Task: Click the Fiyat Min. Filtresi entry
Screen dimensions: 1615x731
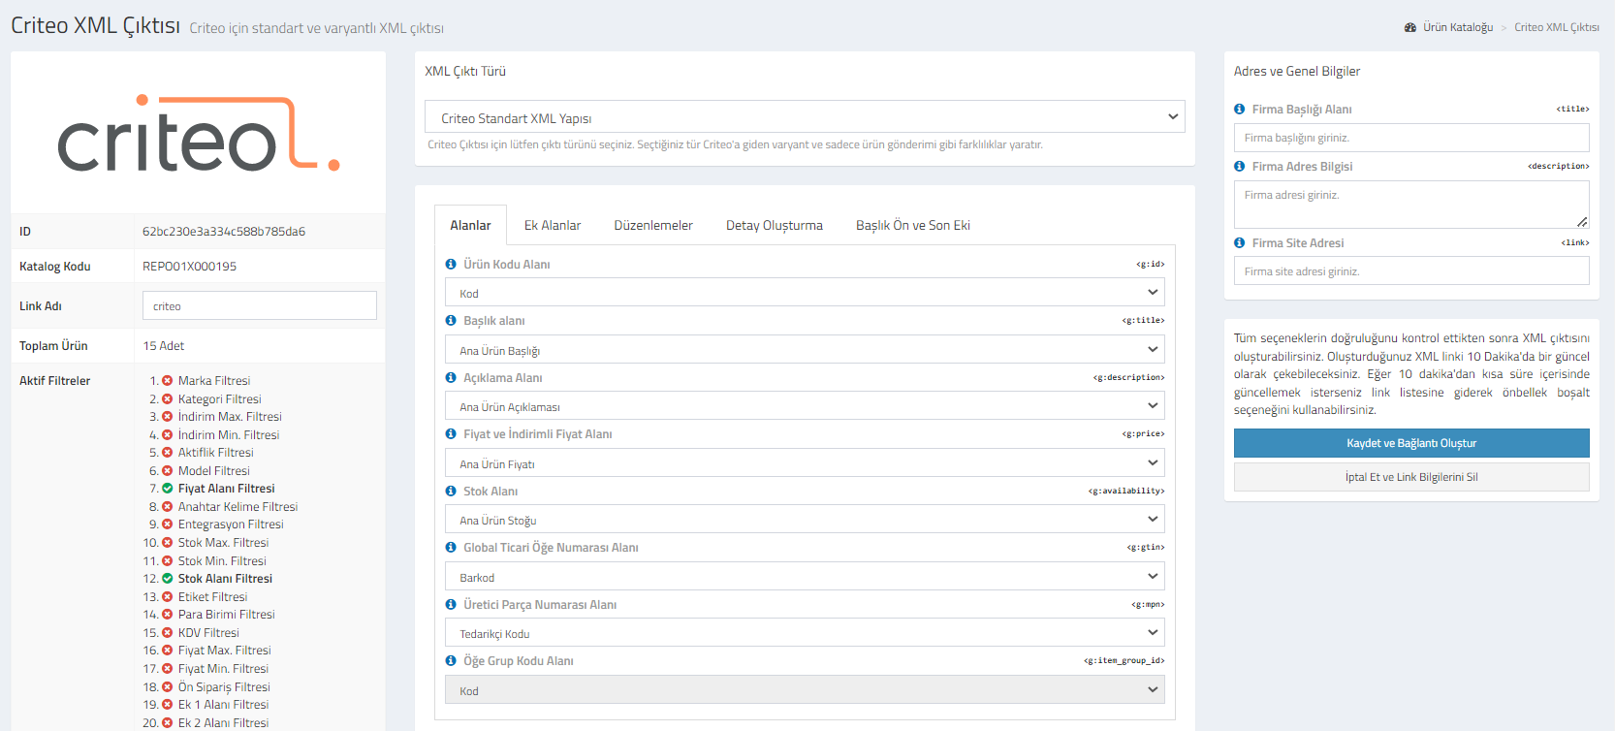Action: 224,668
